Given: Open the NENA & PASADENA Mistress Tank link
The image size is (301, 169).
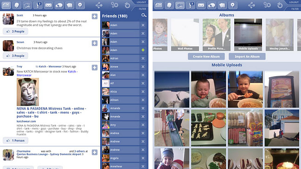Looking at the screenshot, I should tap(51, 112).
